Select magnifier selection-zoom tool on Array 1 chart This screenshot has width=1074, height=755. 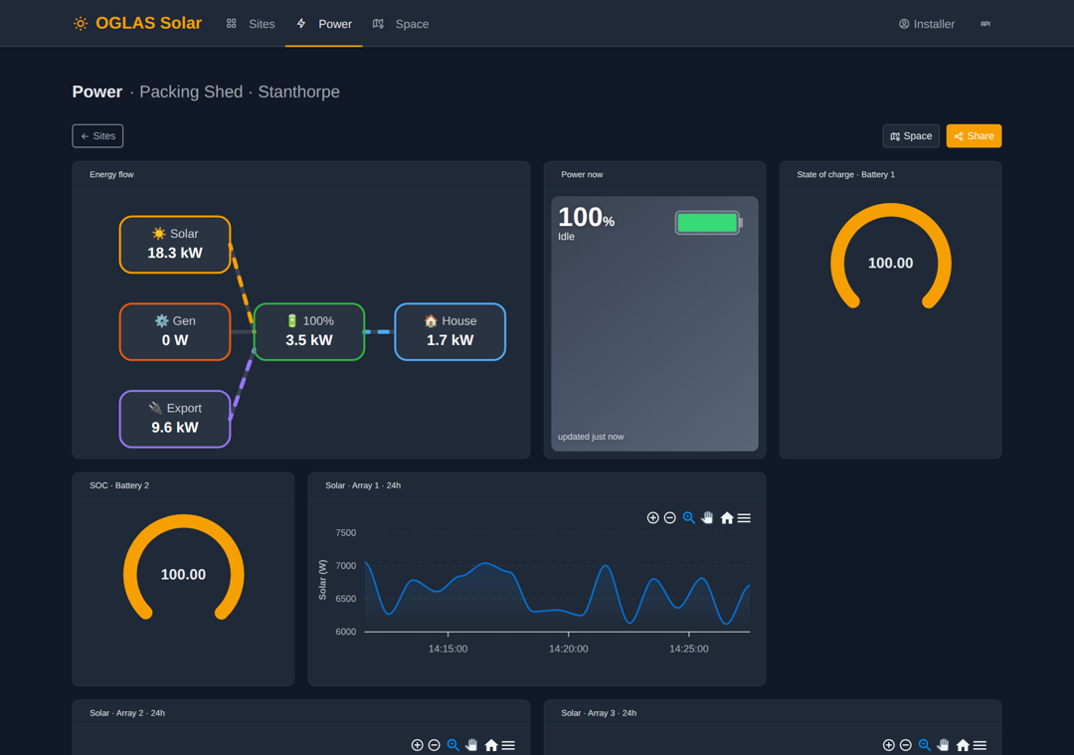(x=689, y=518)
